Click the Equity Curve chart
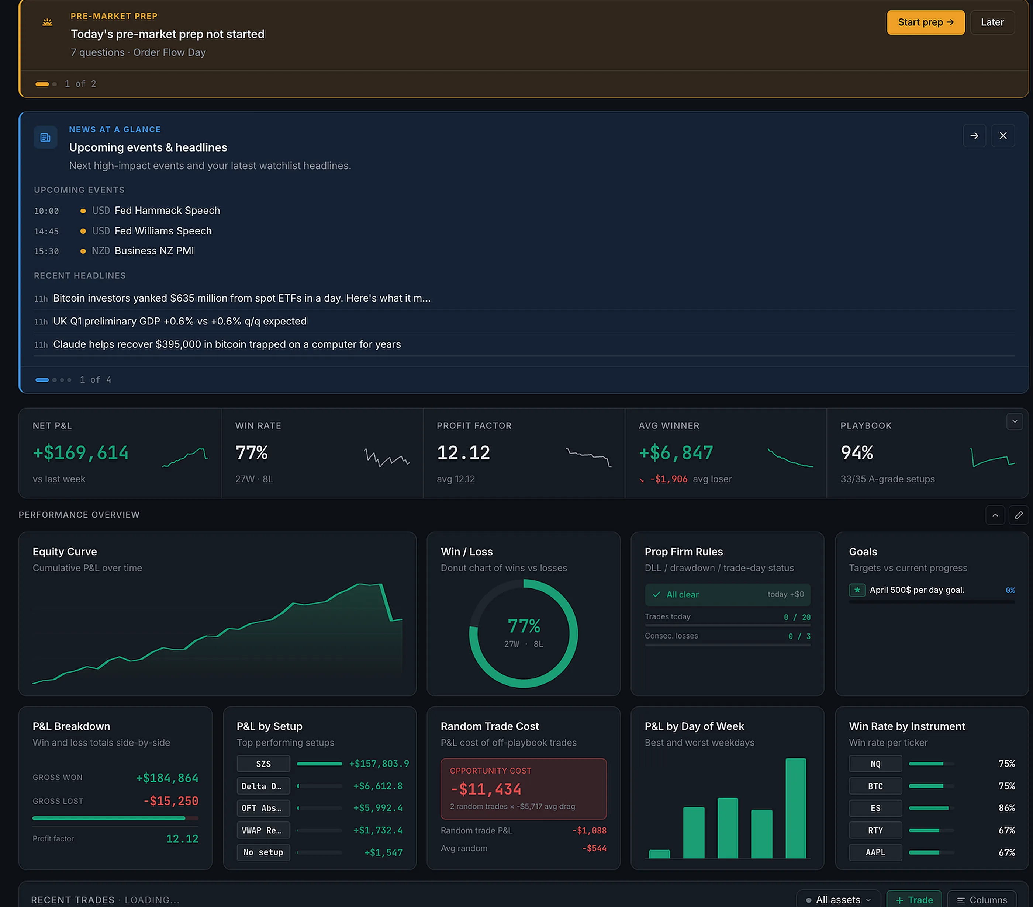Viewport: 1033px width, 907px height. pyautogui.click(x=217, y=633)
